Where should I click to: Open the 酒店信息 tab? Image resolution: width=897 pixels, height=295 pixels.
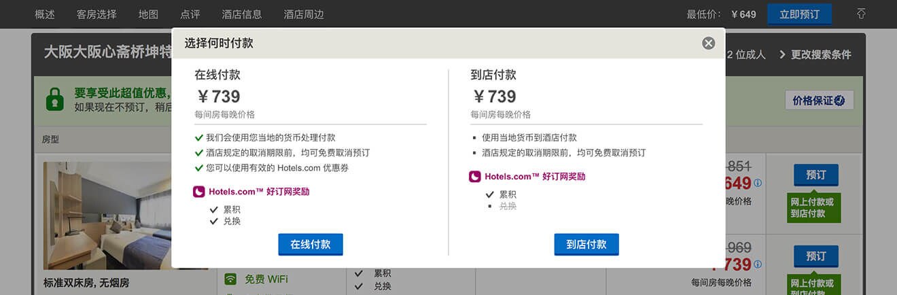pyautogui.click(x=242, y=14)
